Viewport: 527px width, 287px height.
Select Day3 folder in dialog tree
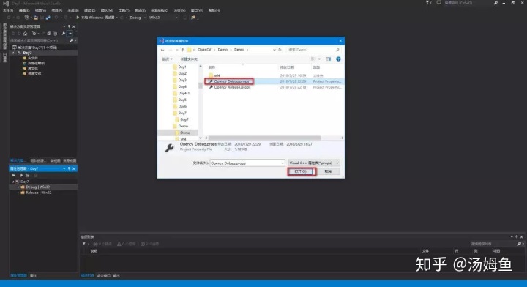coord(179,80)
